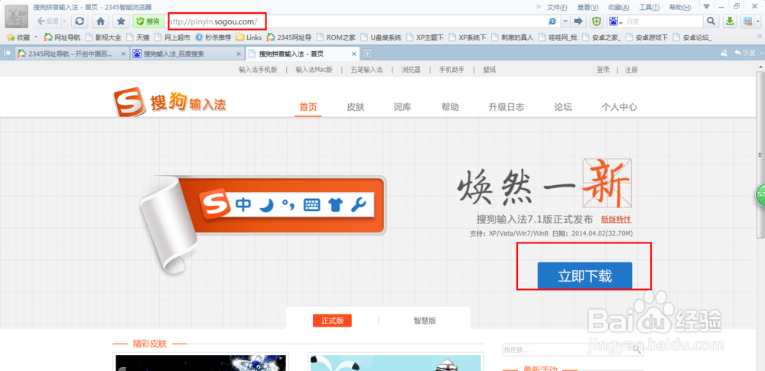Viewport: 765px width, 371px height.
Task: Click the 注册 register link
Action: (x=631, y=70)
